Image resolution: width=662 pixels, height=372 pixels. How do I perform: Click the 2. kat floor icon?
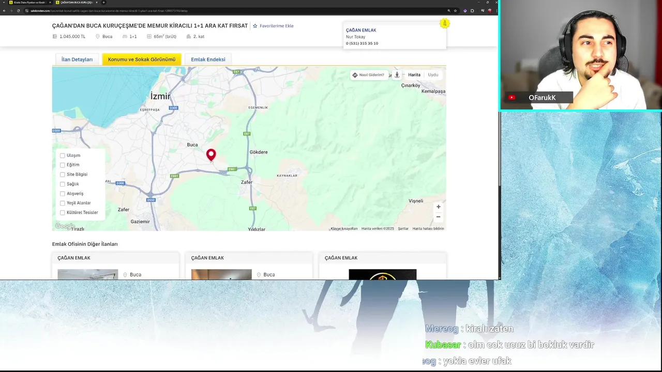189,37
